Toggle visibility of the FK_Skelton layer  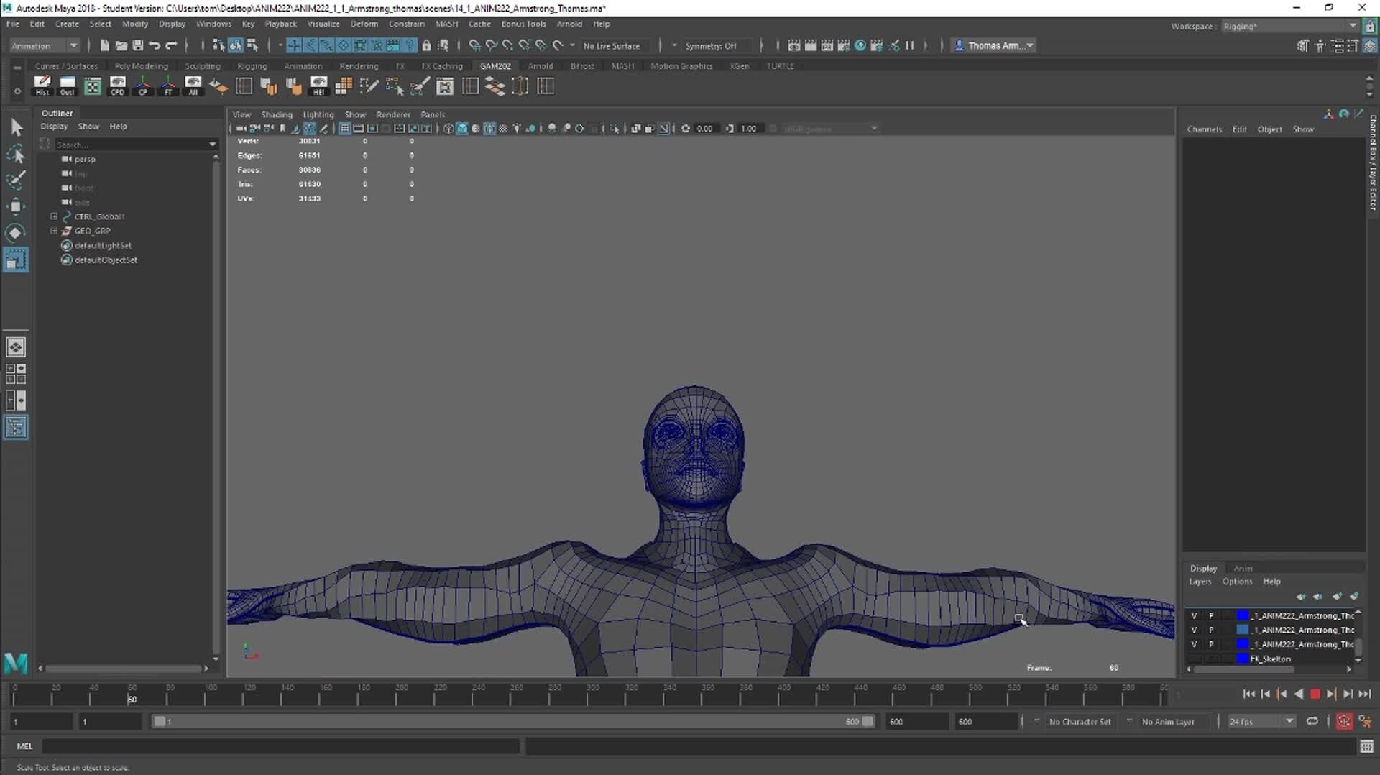tap(1195, 659)
